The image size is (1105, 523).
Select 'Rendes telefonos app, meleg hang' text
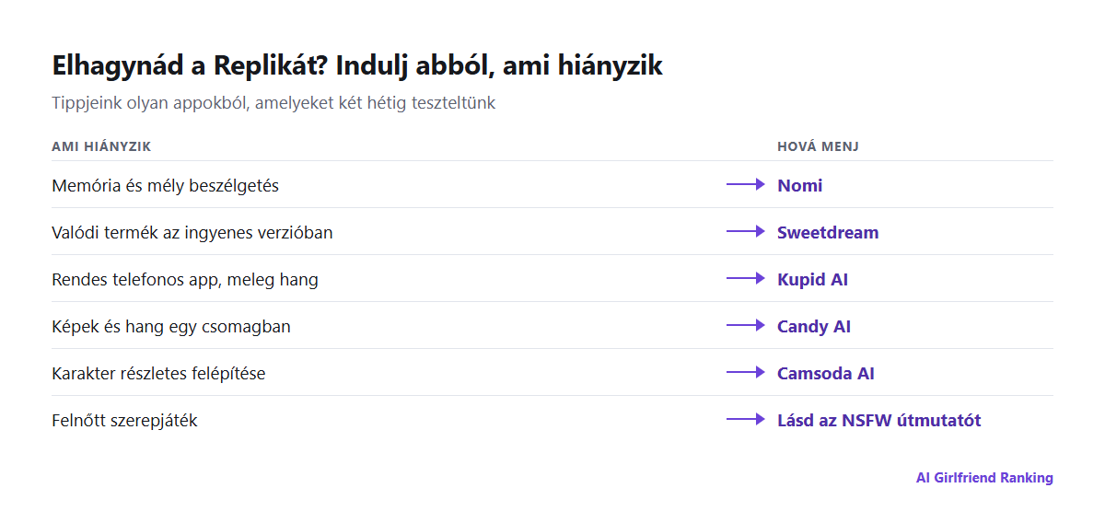pyautogui.click(x=185, y=279)
